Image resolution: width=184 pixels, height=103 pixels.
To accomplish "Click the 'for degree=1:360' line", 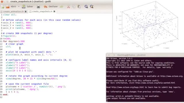I will (14, 41).
